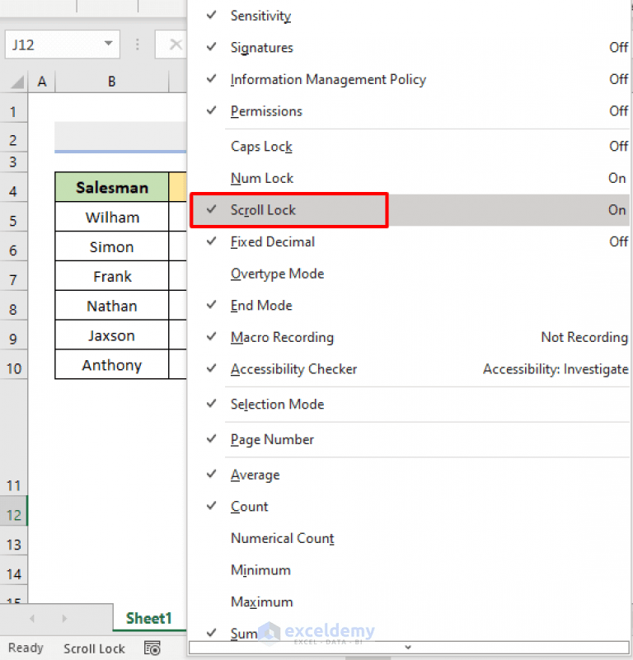Enable Caps Lock status indicator
The image size is (633, 660).
point(409,147)
